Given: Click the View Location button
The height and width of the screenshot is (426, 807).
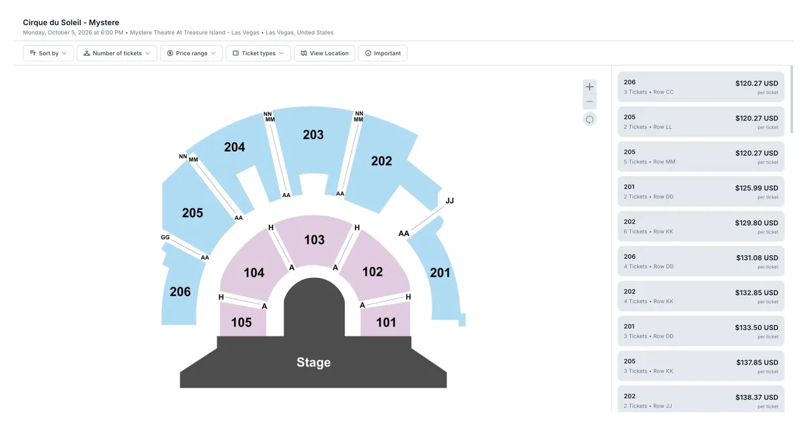Looking at the screenshot, I should point(324,53).
